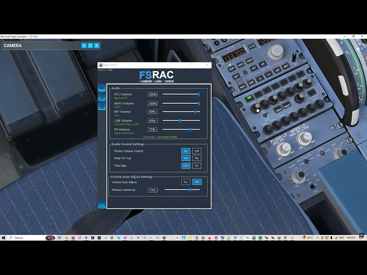Click the 'FS2CREW Fenix A320' label under CAB Volume

pos(126,124)
